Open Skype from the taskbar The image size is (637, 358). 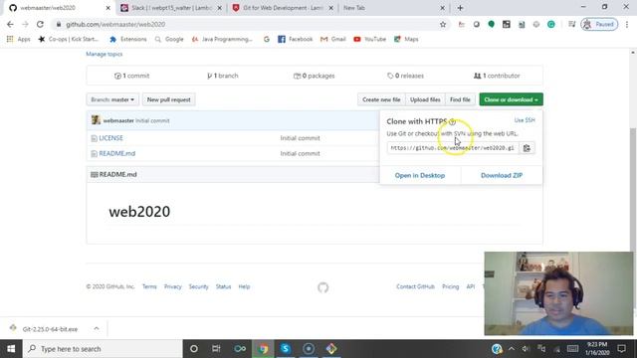click(286, 349)
